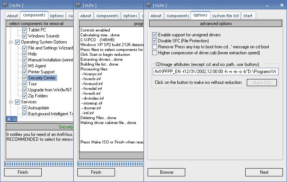Select the Printer Support tree item
The height and width of the screenshot is (182, 287).
click(41, 72)
